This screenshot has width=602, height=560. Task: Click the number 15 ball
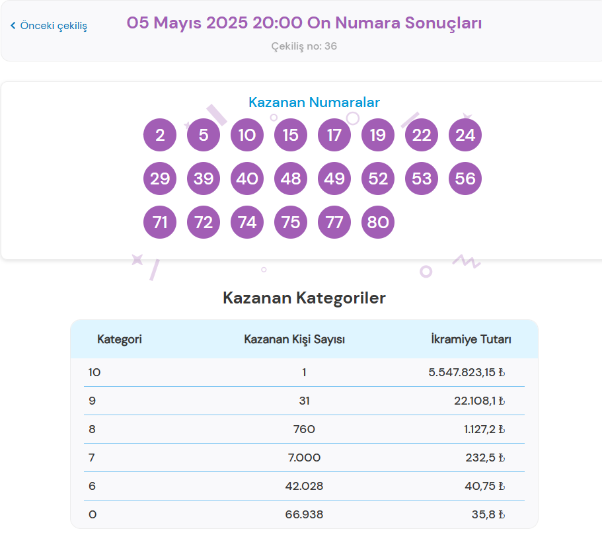point(291,136)
